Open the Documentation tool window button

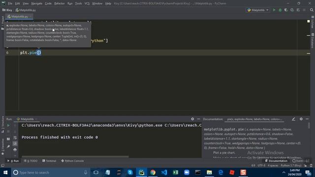click(276, 161)
